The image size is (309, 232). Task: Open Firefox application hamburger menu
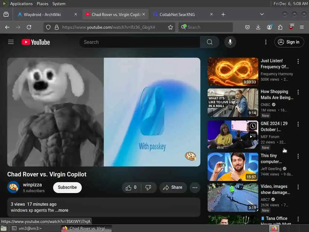coord(302,27)
